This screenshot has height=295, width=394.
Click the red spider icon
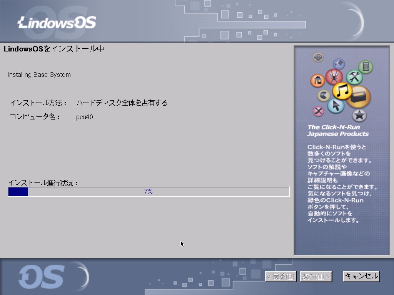[334, 77]
